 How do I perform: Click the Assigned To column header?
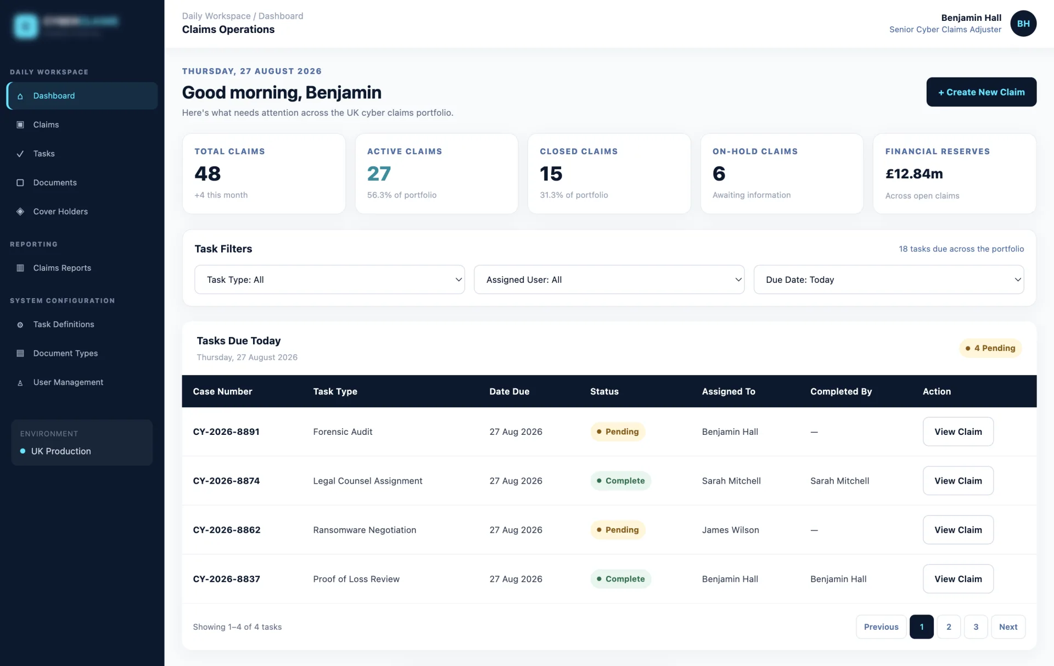(728, 391)
